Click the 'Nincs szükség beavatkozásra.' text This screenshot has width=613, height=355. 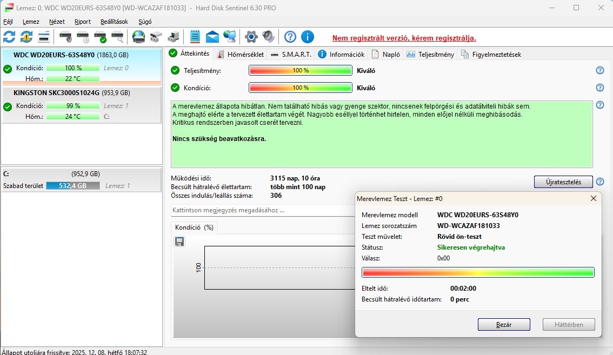coord(219,139)
